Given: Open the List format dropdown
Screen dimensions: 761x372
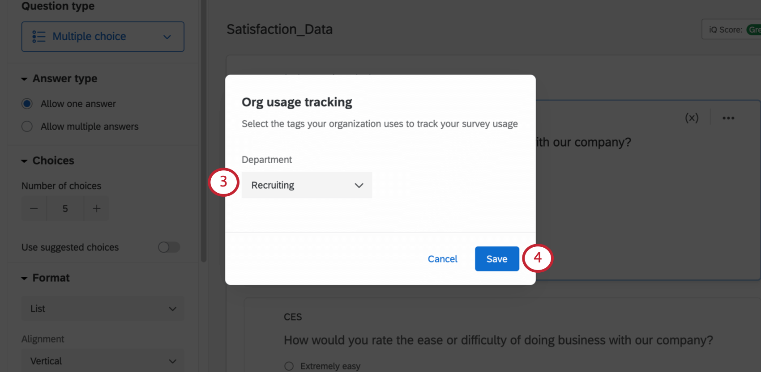Looking at the screenshot, I should click(x=103, y=309).
